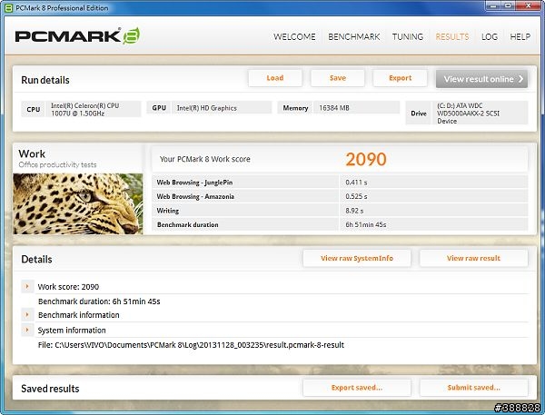Image resolution: width=545 pixels, height=415 pixels.
Task: Click View raw result button
Action: (x=473, y=258)
